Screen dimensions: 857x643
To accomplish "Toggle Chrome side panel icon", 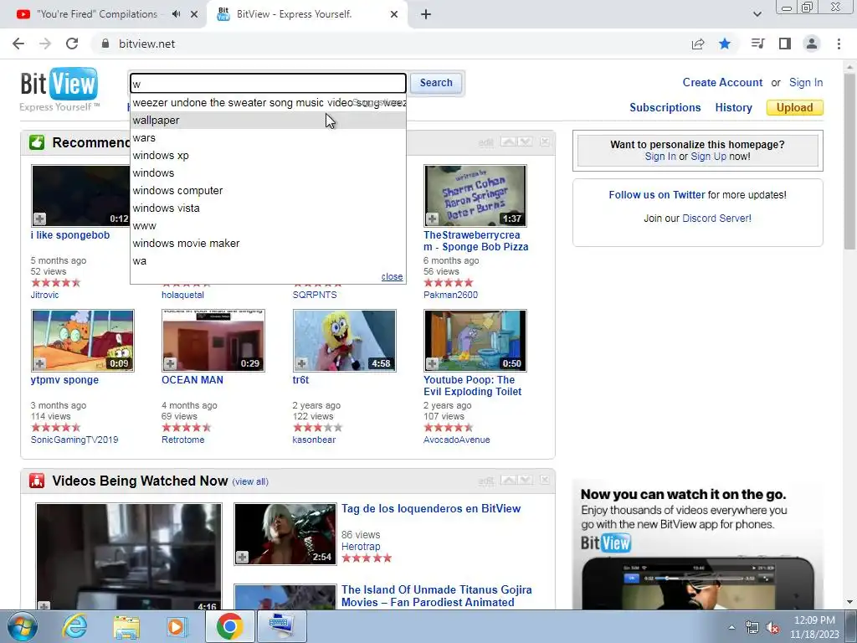I will (x=785, y=44).
